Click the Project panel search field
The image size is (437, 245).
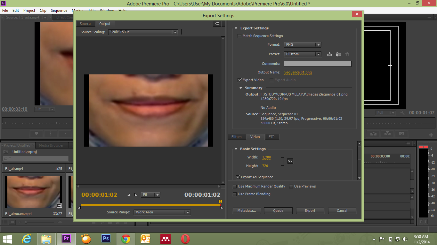[36, 158]
